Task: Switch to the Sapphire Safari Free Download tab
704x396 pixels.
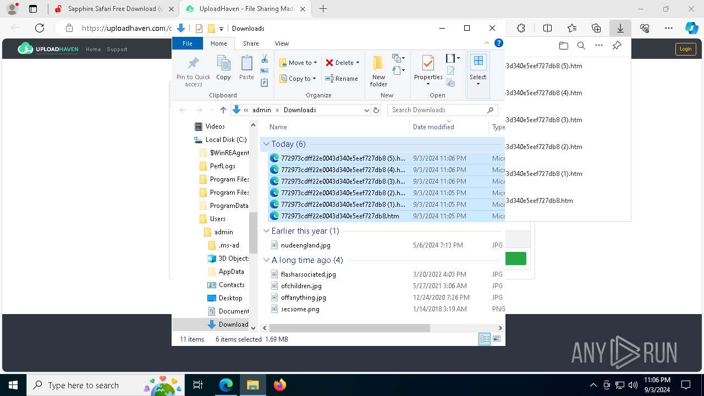Action: (x=115, y=9)
